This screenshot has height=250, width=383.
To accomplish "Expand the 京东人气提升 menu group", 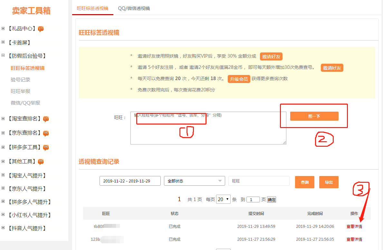I will click(3, 188).
